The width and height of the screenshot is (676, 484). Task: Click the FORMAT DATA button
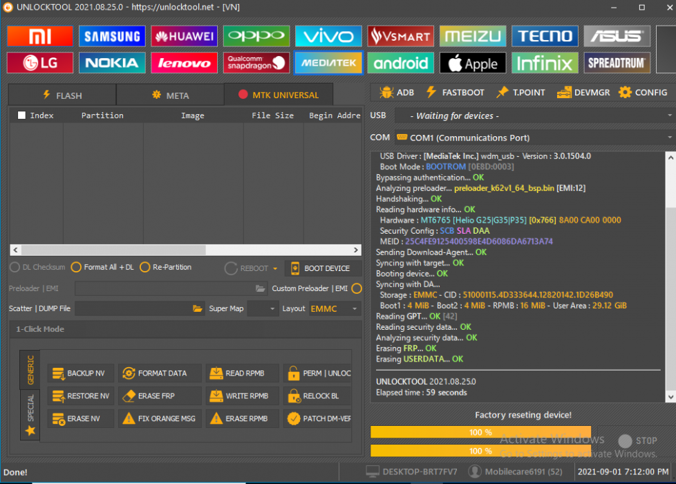160,373
